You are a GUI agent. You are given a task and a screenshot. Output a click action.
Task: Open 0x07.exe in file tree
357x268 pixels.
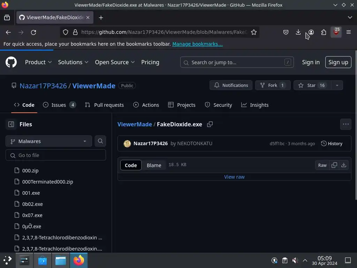[32, 215]
